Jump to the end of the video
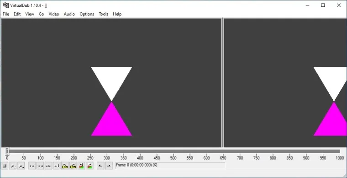The image size is (347, 178). 57,166
